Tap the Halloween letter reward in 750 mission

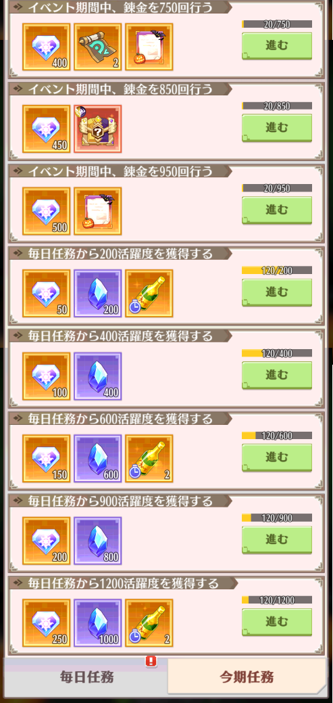[149, 47]
